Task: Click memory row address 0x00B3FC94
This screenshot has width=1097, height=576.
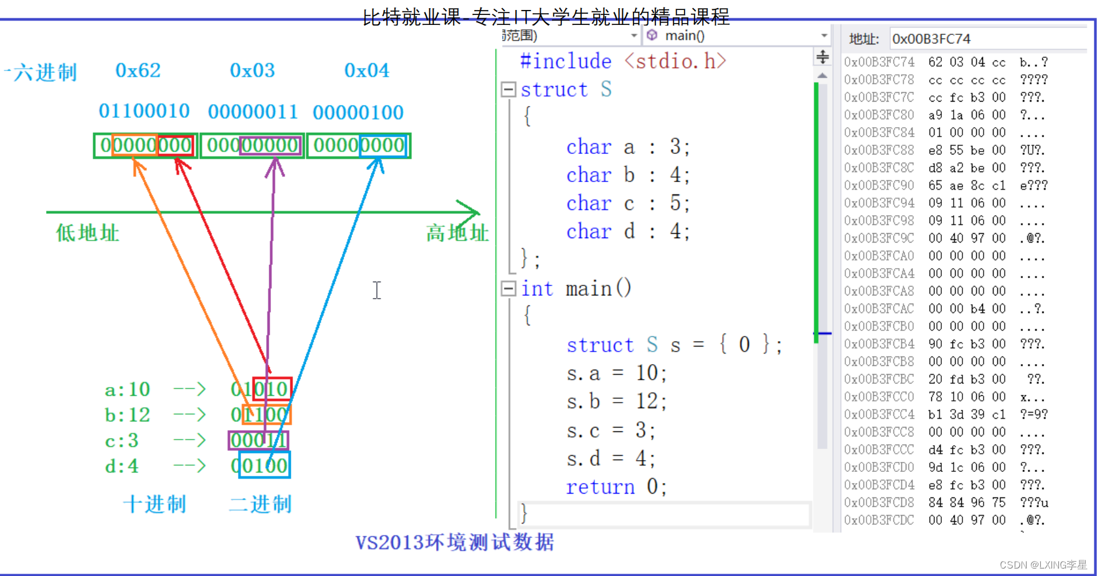Action: coord(879,203)
